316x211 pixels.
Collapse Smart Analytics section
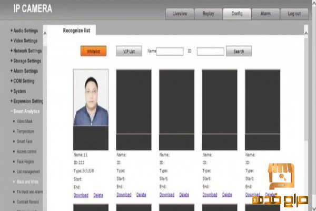tap(25, 111)
